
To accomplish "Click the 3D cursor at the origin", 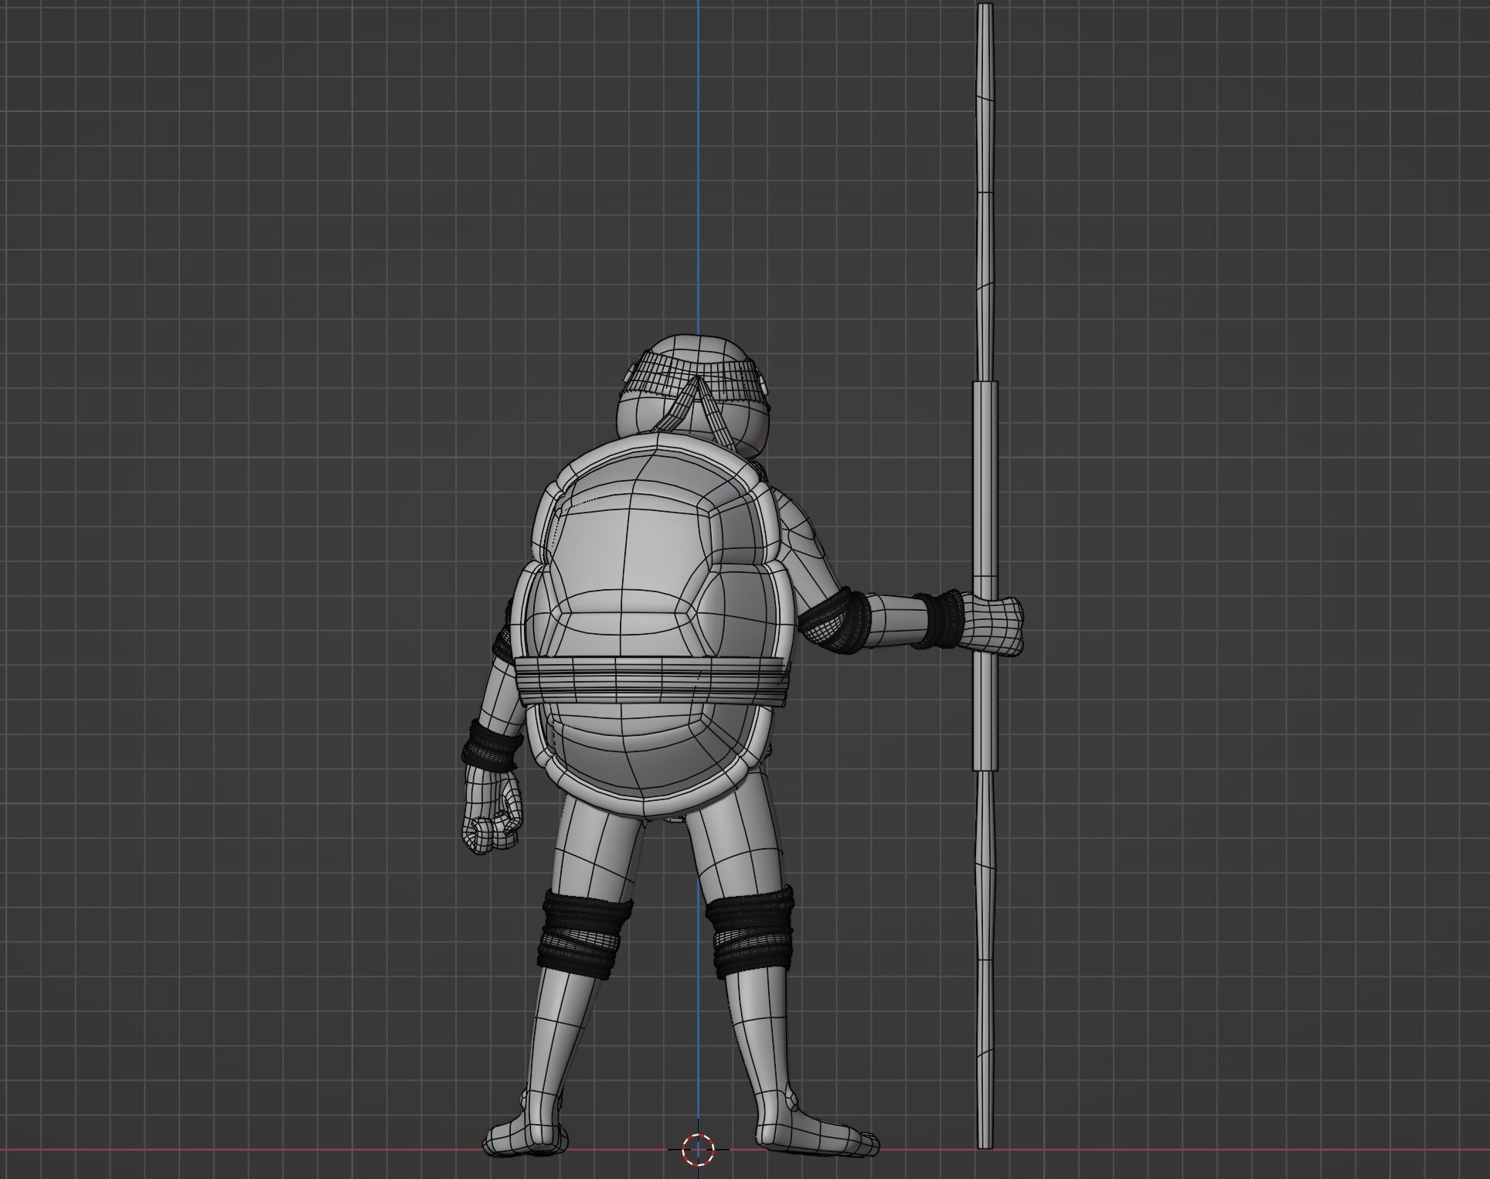I will (699, 1150).
